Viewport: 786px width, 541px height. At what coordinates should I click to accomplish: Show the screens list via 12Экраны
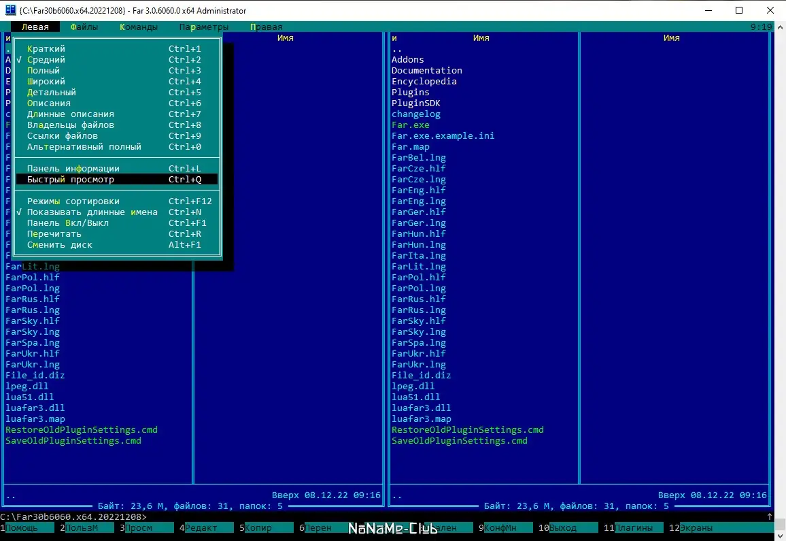(694, 527)
